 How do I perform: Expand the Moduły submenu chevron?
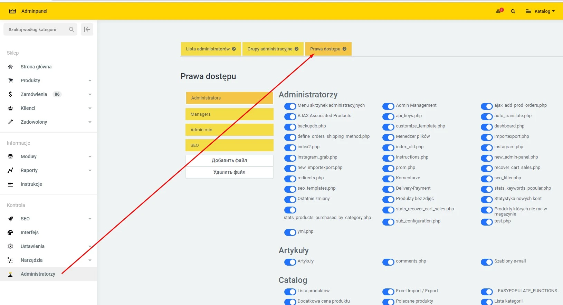tap(90, 156)
